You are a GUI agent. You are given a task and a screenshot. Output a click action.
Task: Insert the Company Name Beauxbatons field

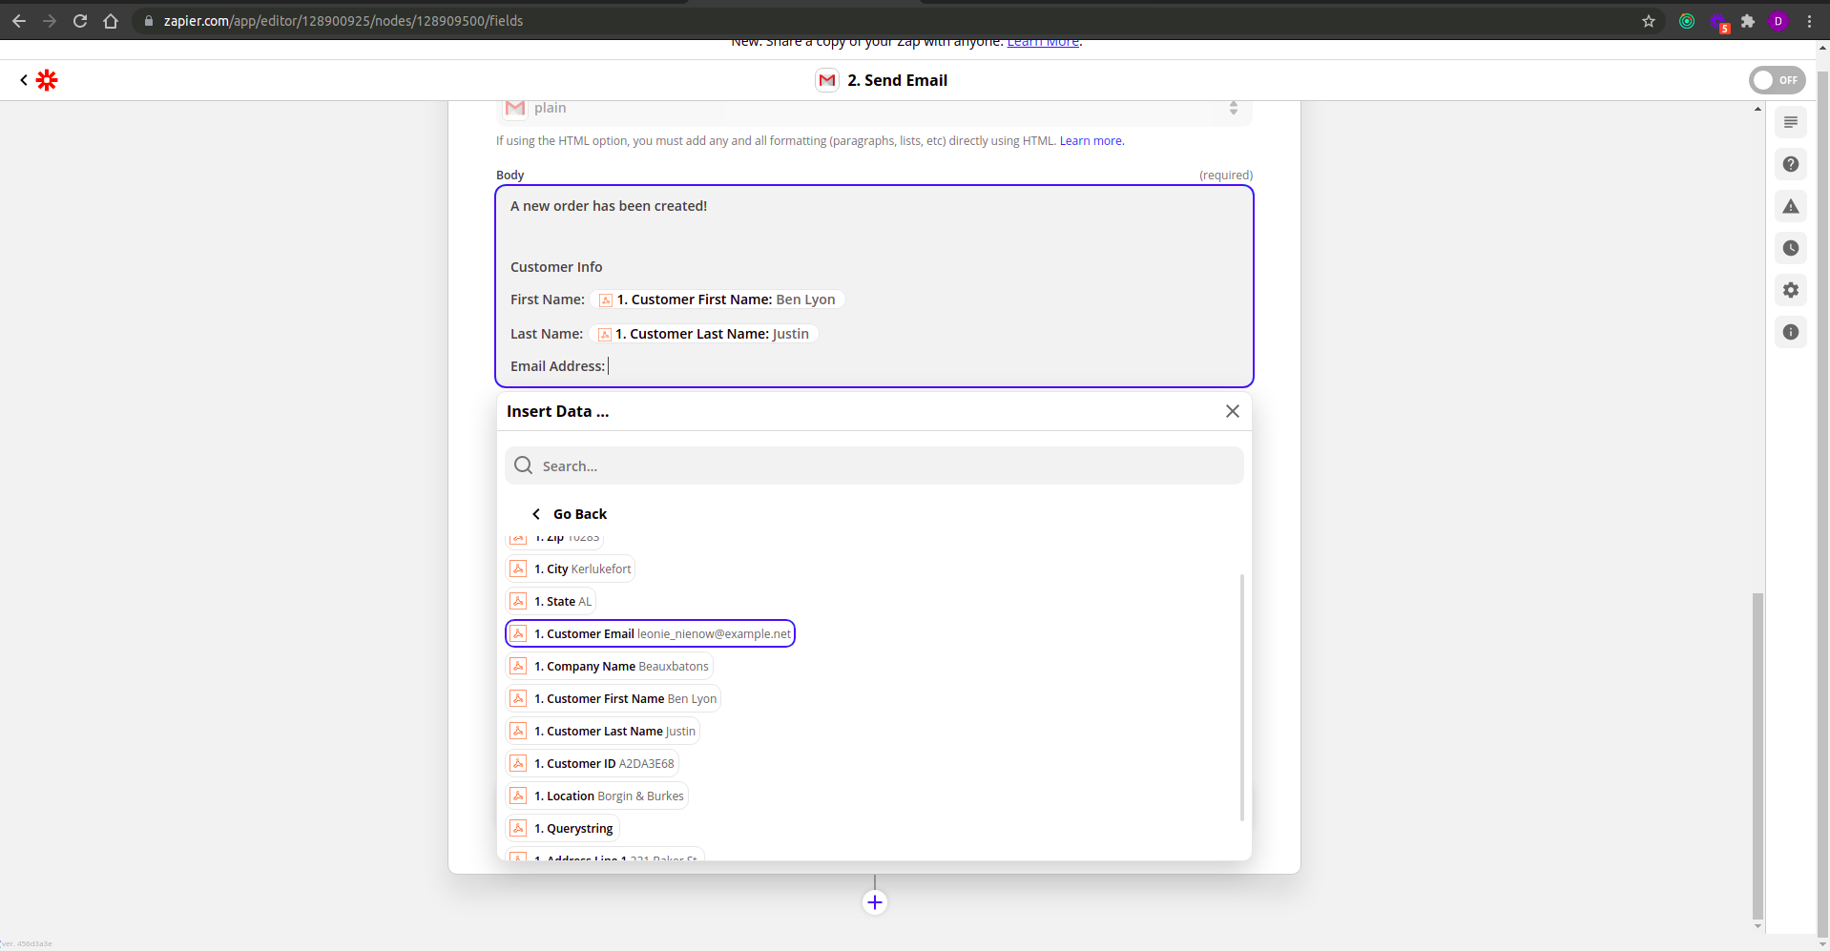609,667
